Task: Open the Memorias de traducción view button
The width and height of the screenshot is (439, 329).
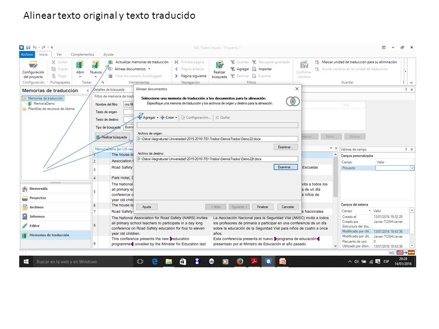Action: [55, 235]
